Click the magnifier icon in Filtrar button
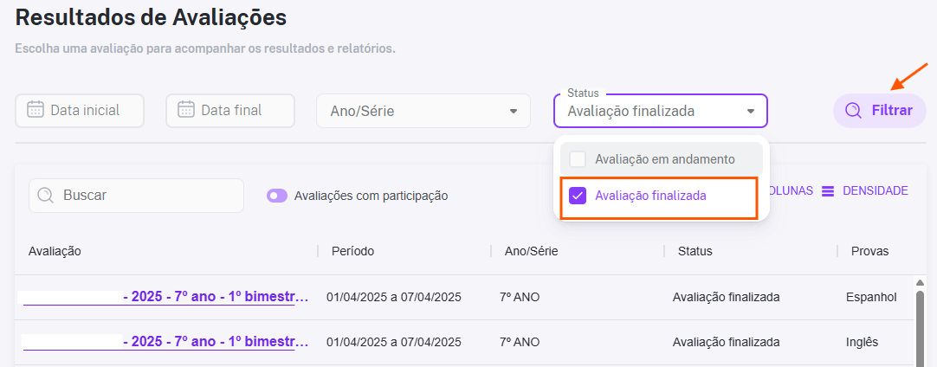Viewport: 937px width, 367px height. (853, 111)
